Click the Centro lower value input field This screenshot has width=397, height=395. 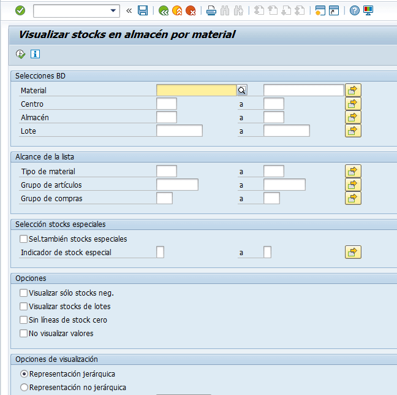167,104
